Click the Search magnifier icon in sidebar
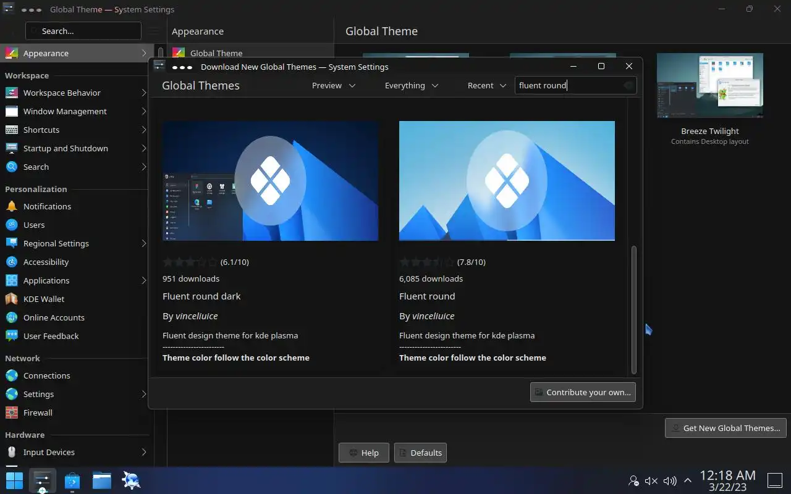This screenshot has height=494, width=791. [x=12, y=167]
